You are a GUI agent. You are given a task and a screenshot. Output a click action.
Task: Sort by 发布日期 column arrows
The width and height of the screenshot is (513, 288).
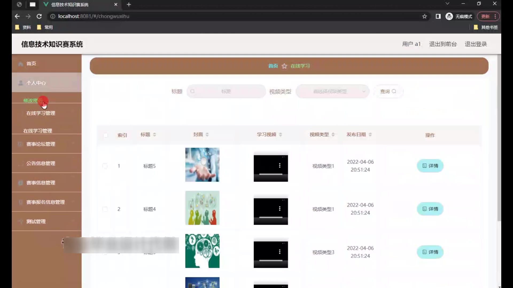point(370,135)
